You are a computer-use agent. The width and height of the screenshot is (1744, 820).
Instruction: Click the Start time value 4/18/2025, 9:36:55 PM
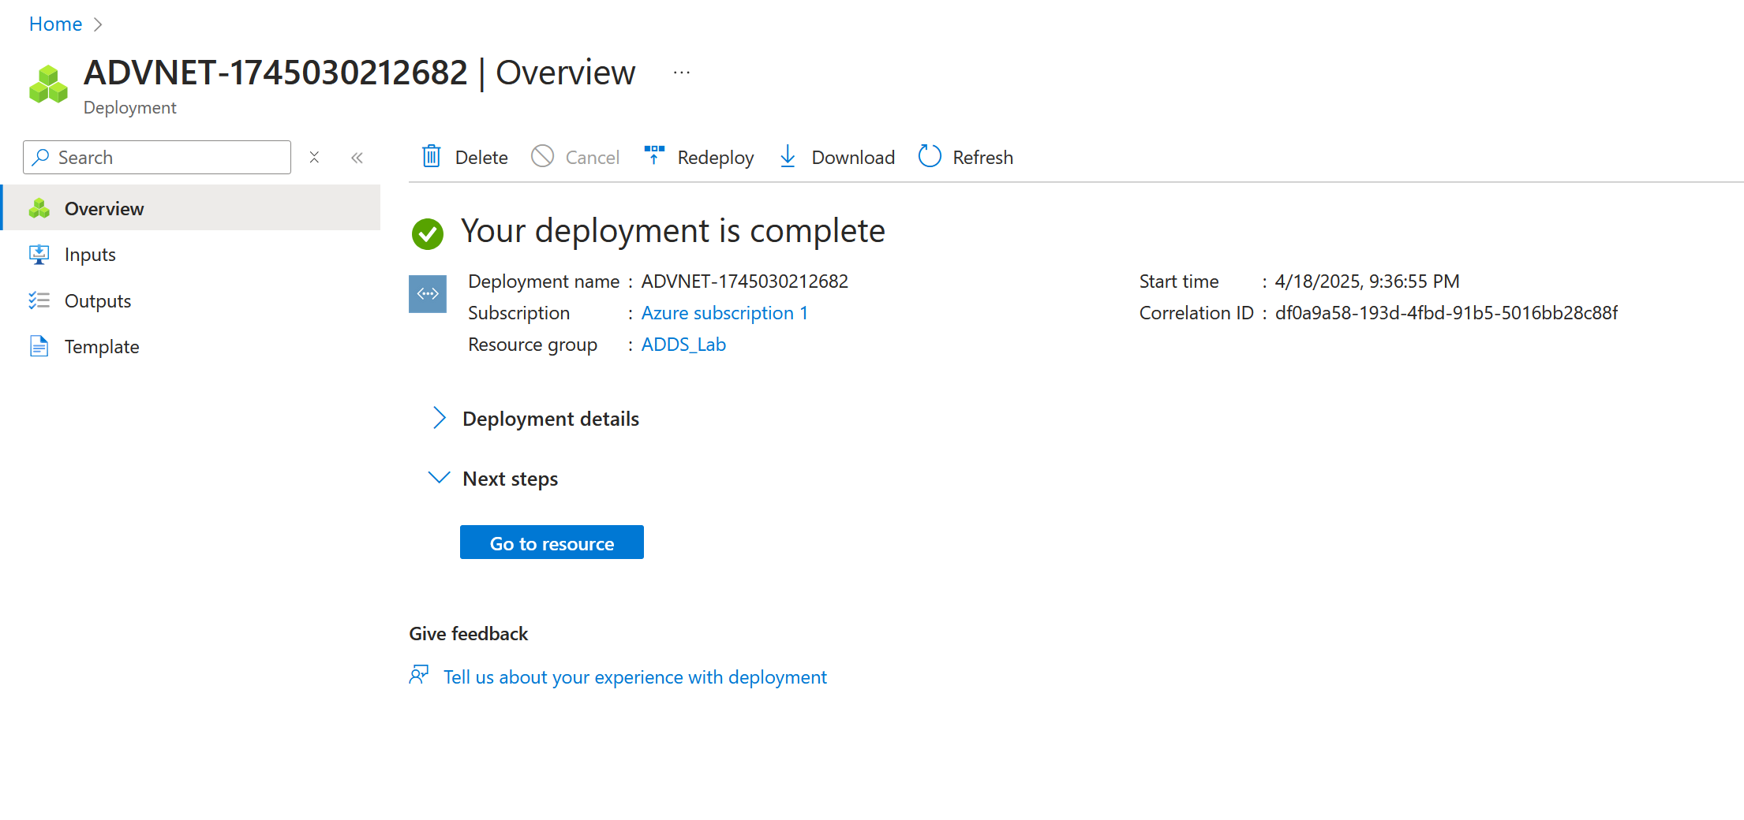tap(1367, 281)
